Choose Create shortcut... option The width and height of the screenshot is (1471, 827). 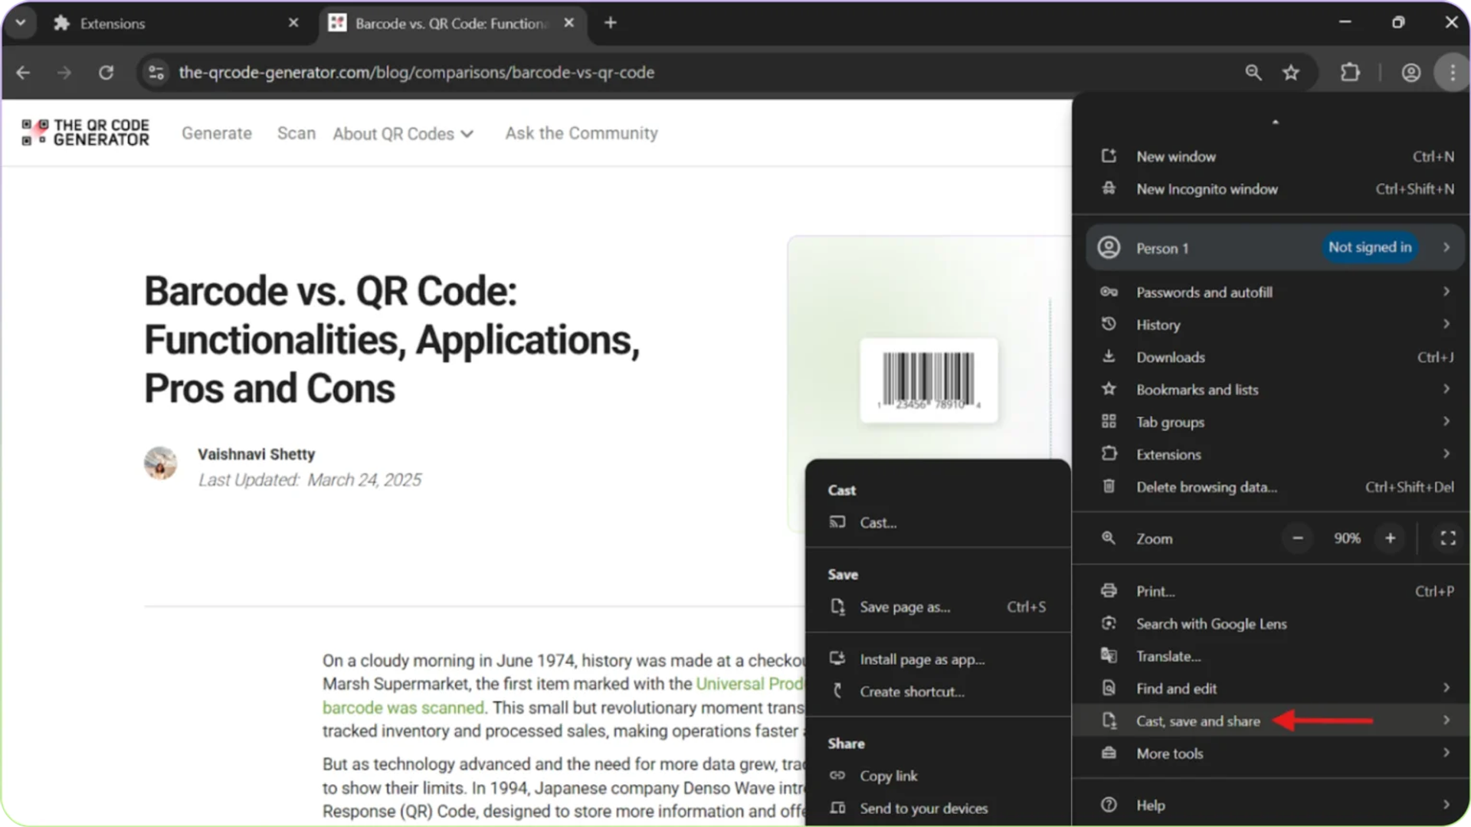938,691
